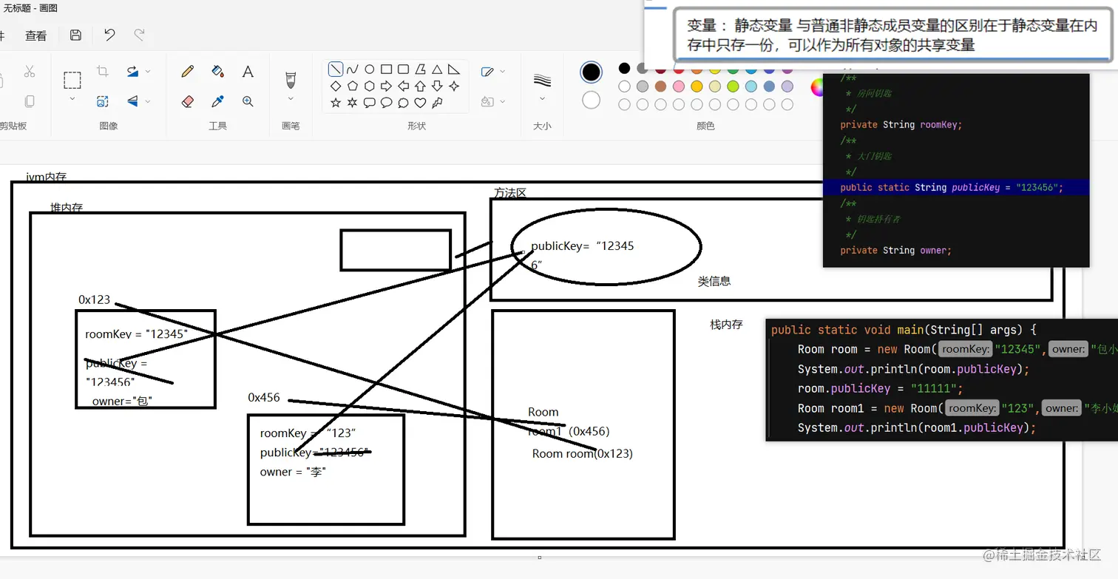Click the greyed-out Redo arrow

click(x=139, y=35)
